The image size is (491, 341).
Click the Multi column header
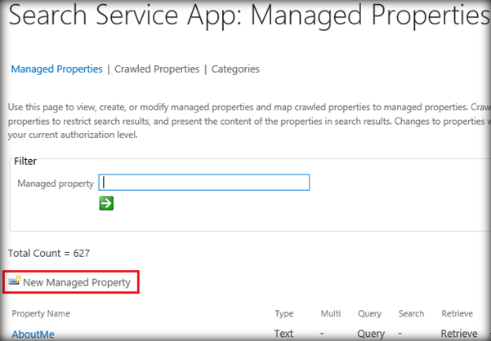coord(332,313)
